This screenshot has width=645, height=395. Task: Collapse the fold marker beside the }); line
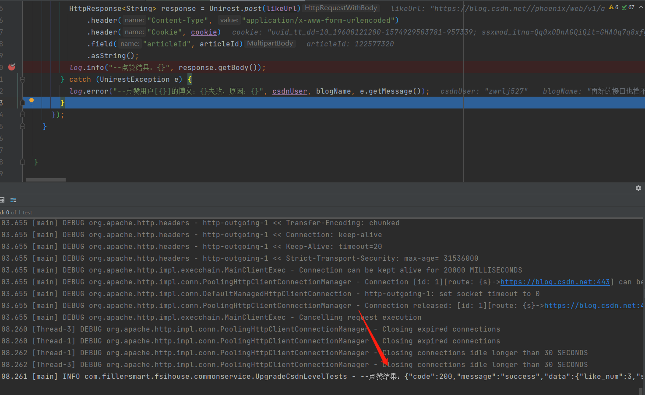coord(22,115)
